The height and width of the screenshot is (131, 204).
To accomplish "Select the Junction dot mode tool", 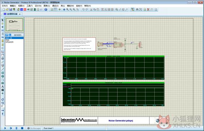I will (2, 27).
